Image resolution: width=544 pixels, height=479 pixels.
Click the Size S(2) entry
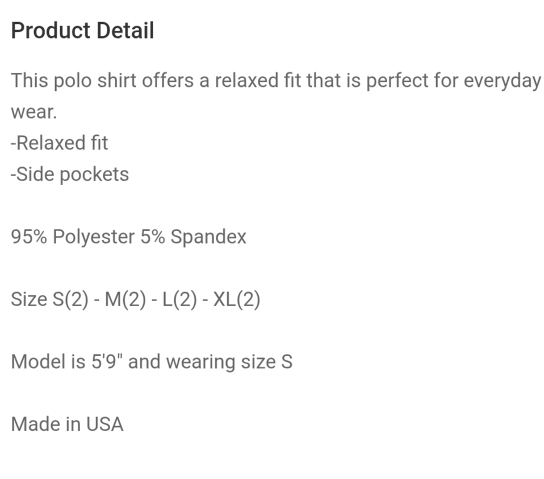[50, 299]
